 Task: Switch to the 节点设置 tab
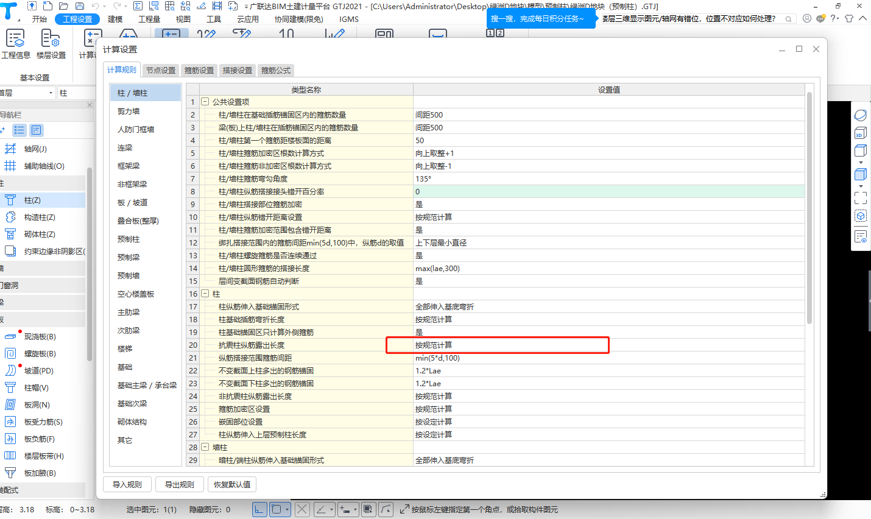(161, 71)
